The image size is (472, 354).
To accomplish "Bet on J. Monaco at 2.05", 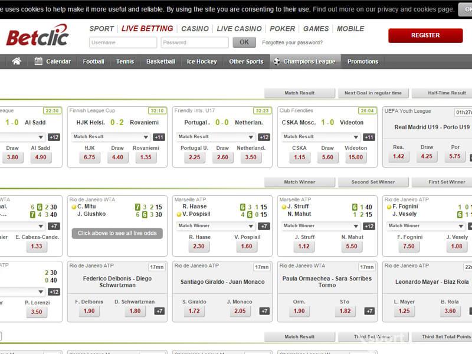I will pos(240,311).
